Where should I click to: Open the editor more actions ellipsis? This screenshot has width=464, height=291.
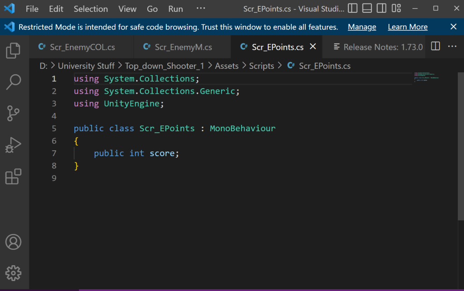pos(452,47)
